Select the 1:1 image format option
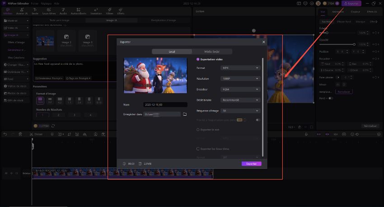This screenshot has width=384, height=207. coord(70,100)
